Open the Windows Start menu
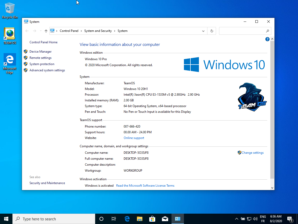Image resolution: width=298 pixels, height=224 pixels. [x=6, y=219]
